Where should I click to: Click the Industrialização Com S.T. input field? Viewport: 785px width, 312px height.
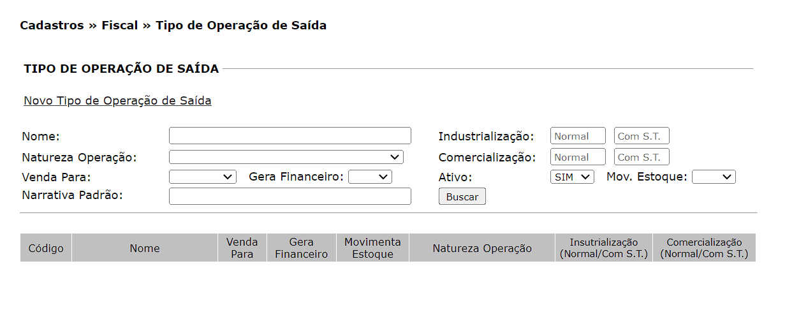point(642,136)
